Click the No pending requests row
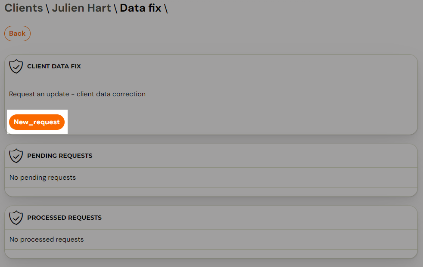 211,178
